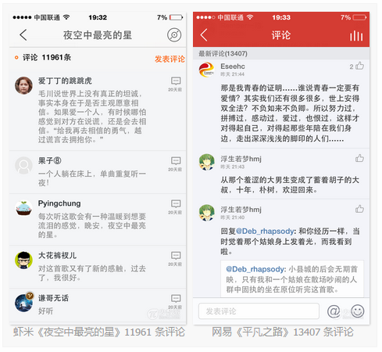
Task: Tap back arrow in red NetEase header
Action: pyautogui.click(x=204, y=35)
